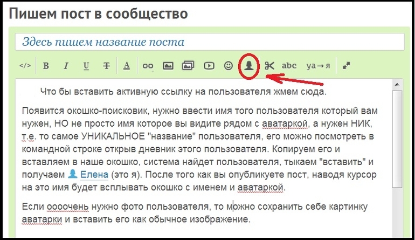This screenshot has height=240, width=415.
Task: Switch to HTML source code view
Action: 25,65
